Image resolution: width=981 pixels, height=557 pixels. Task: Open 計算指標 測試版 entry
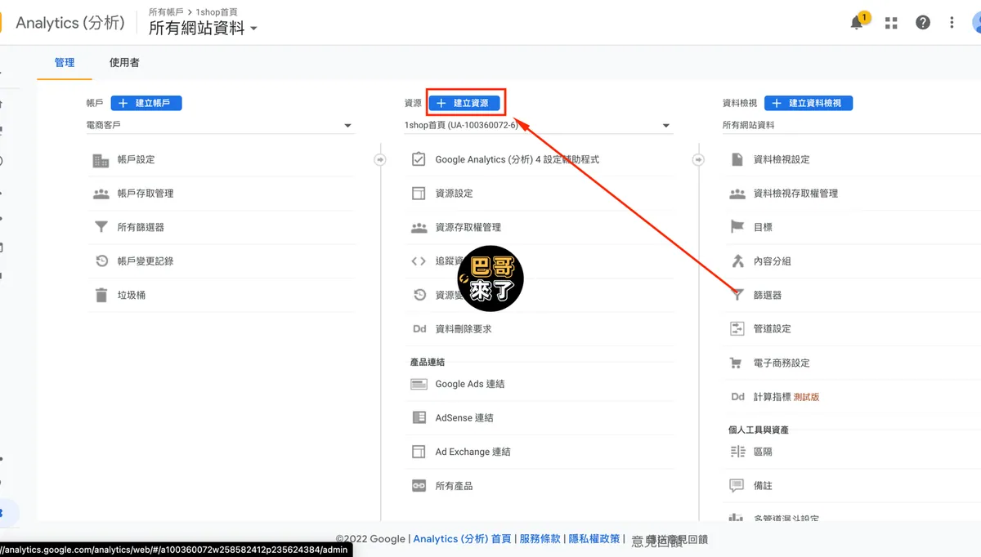click(x=786, y=397)
